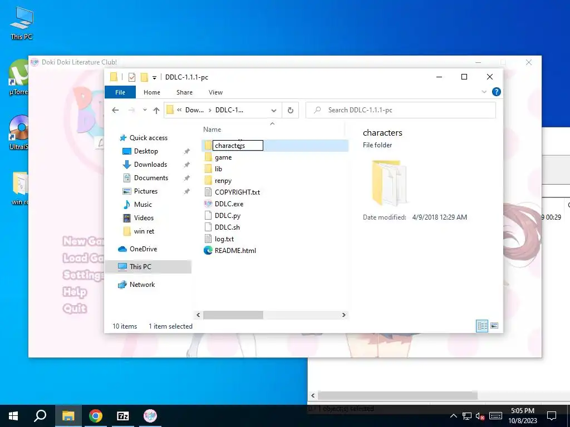Select OneDrive in navigation pane

coord(143,249)
